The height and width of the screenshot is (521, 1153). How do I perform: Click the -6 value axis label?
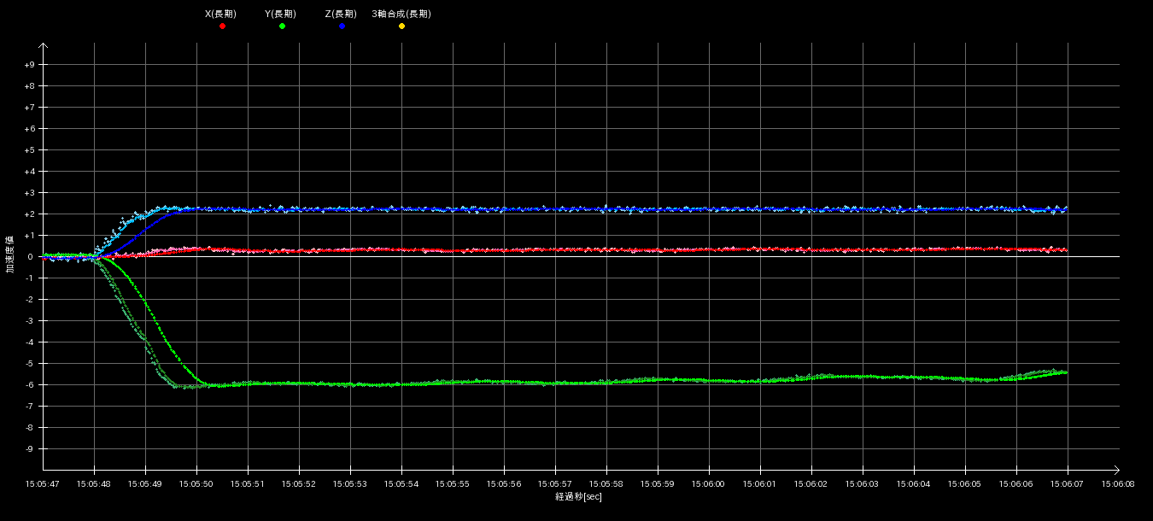pyautogui.click(x=30, y=385)
